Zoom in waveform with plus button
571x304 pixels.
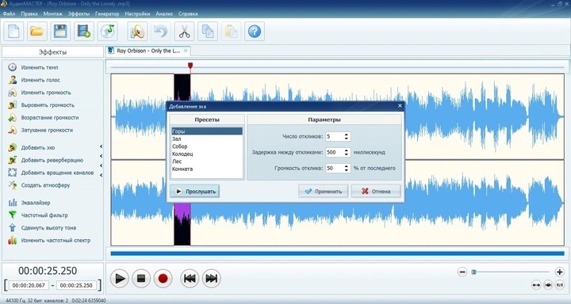[559, 272]
